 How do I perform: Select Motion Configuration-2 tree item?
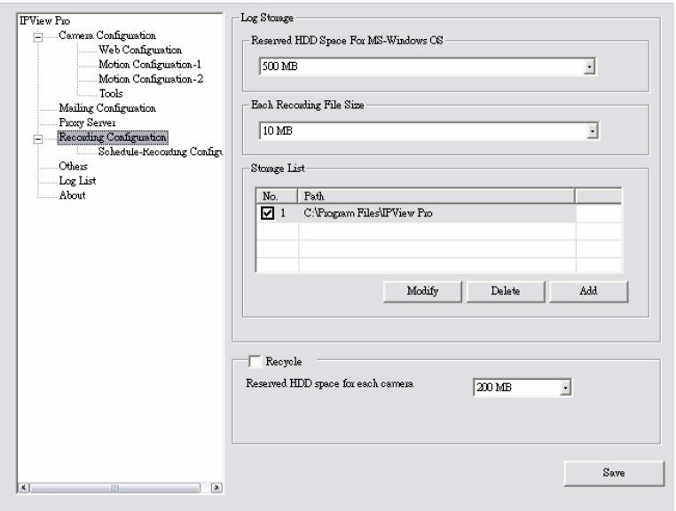click(151, 79)
